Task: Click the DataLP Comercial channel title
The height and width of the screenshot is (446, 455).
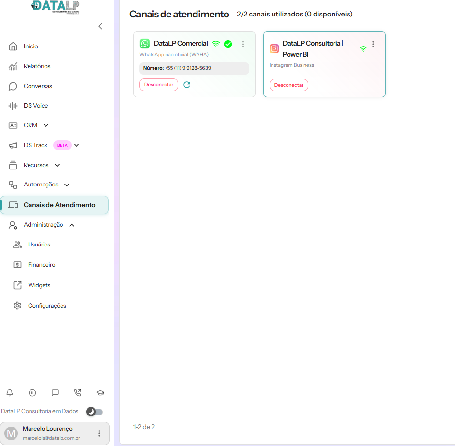Action: (181, 43)
